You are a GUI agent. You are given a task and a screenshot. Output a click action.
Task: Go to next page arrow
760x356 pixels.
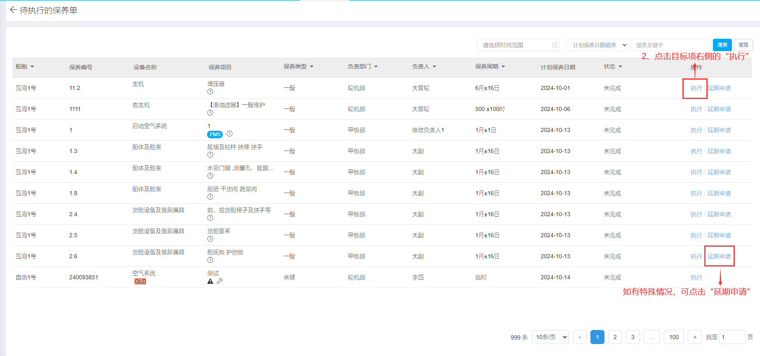[x=694, y=337]
